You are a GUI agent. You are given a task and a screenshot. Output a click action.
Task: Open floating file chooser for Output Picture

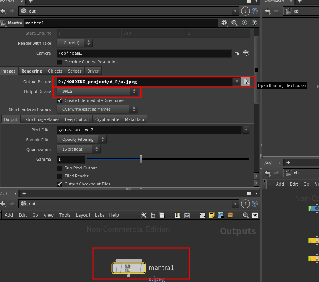(246, 82)
